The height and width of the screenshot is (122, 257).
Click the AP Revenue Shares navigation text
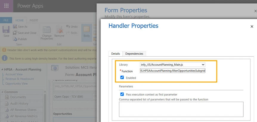point(23,110)
